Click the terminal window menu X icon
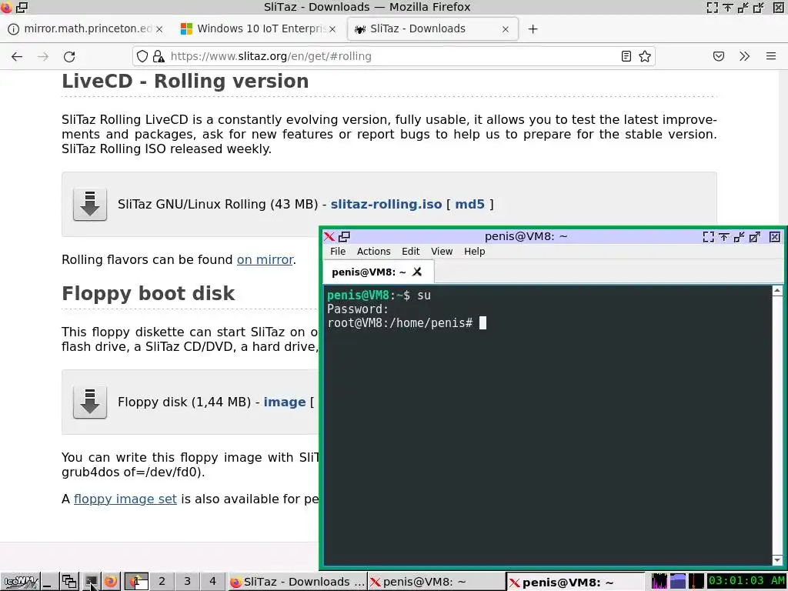The image size is (788, 591). 329,237
